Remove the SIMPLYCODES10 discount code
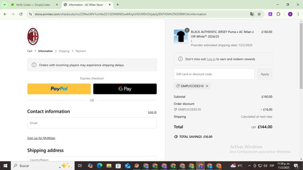 [x=207, y=86]
